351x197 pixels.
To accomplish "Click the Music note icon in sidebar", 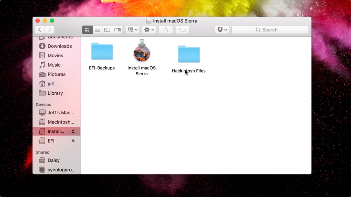I will [x=42, y=65].
